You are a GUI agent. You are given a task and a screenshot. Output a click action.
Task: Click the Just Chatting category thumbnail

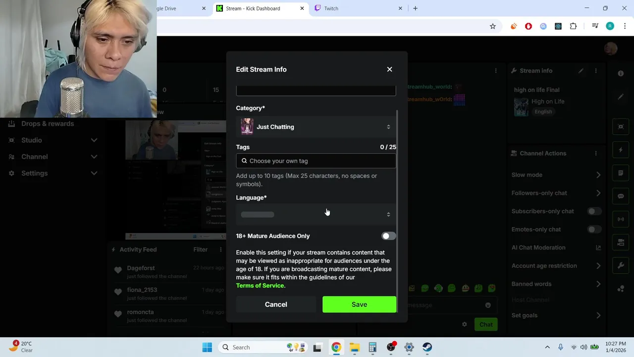247,127
